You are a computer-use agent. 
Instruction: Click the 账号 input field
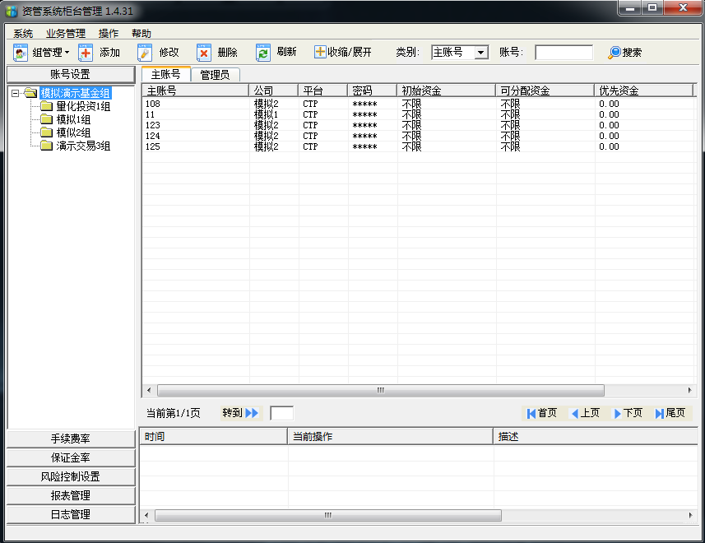564,53
